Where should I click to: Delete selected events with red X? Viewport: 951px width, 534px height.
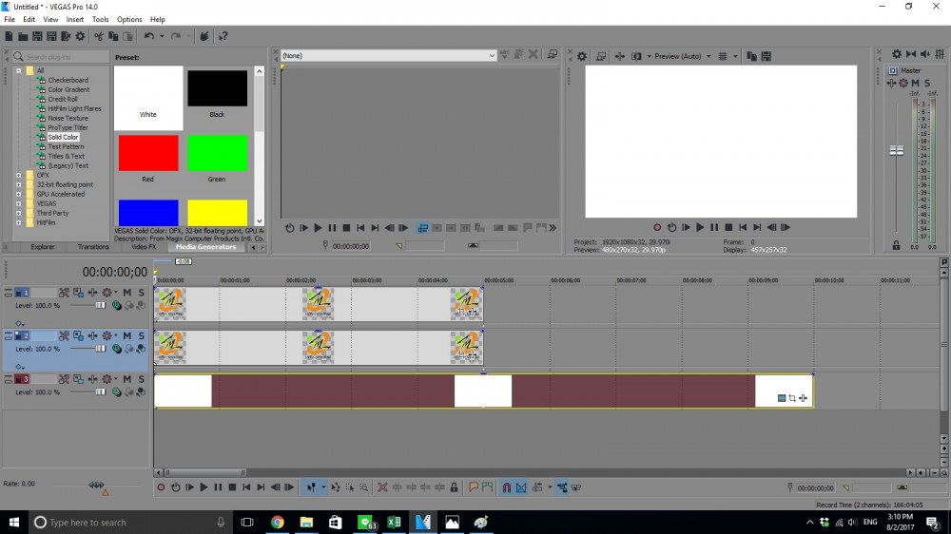[x=382, y=487]
